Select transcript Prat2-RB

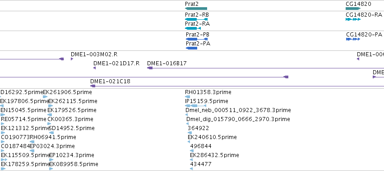(196, 19)
